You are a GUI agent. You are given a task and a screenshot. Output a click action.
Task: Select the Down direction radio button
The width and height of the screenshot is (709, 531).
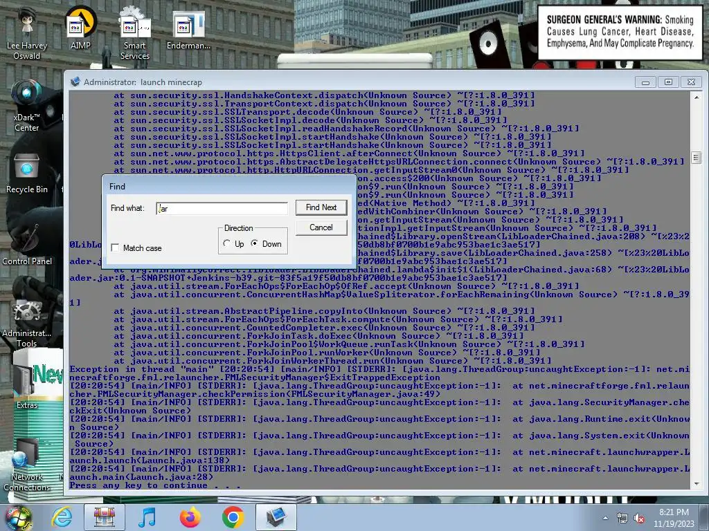click(x=255, y=243)
